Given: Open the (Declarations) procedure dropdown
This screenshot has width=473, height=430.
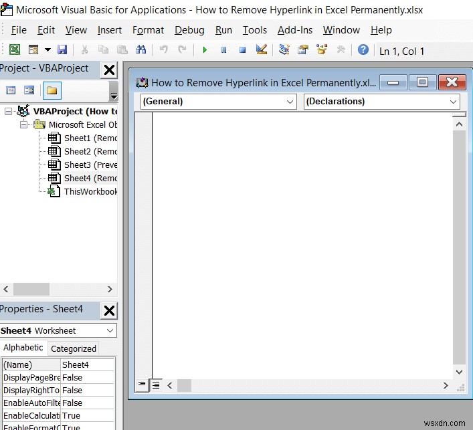Looking at the screenshot, I should tap(381, 102).
